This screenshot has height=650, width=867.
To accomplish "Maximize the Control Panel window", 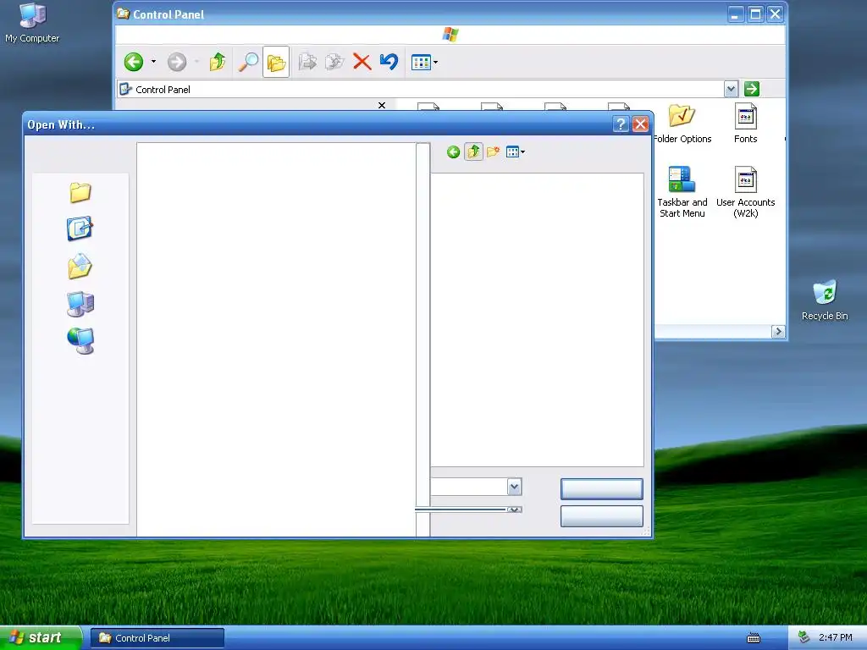I will pyautogui.click(x=755, y=14).
